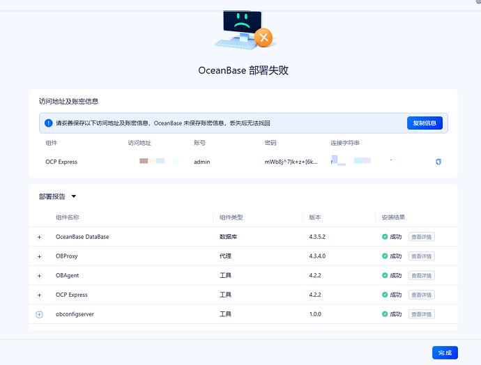Image resolution: width=481 pixels, height=365 pixels.
Task: Click the 组件类型 column header
Action: click(231, 217)
